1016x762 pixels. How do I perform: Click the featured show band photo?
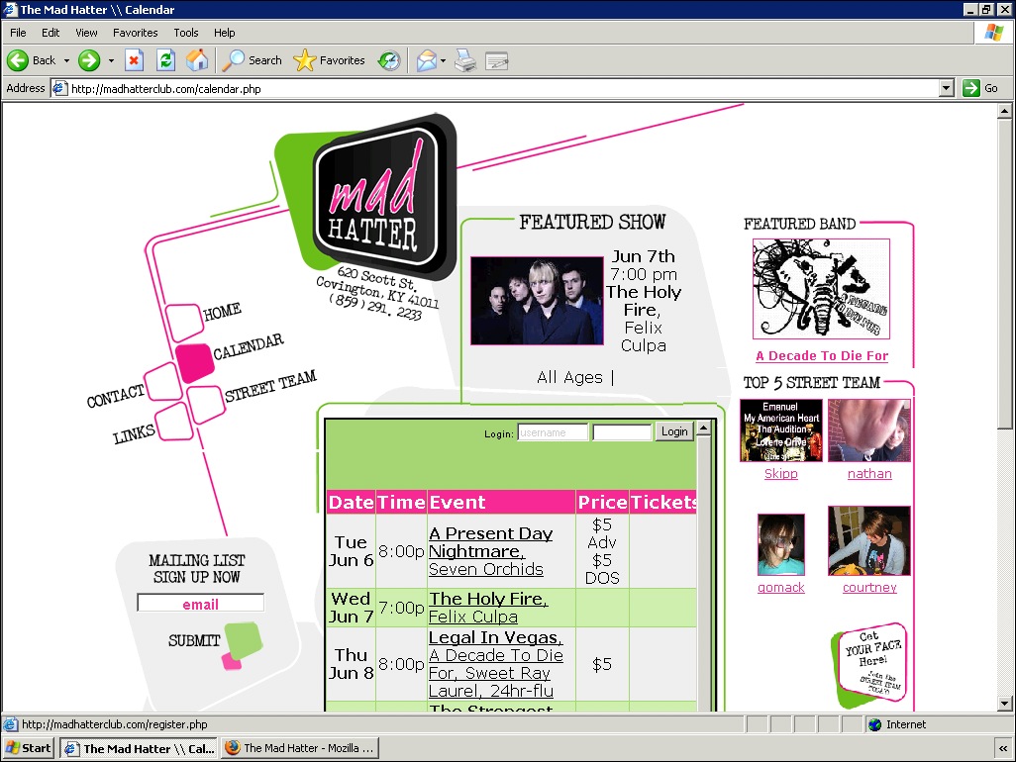click(x=537, y=301)
